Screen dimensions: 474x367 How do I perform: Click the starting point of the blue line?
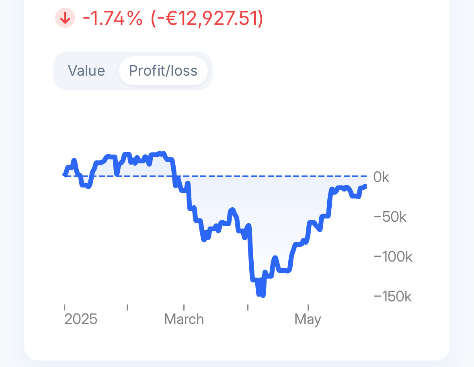click(x=65, y=175)
